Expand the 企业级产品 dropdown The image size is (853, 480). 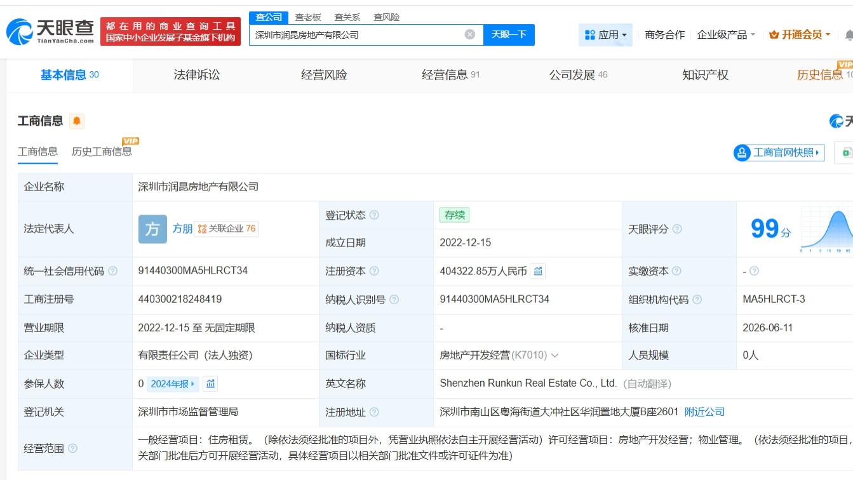726,35
